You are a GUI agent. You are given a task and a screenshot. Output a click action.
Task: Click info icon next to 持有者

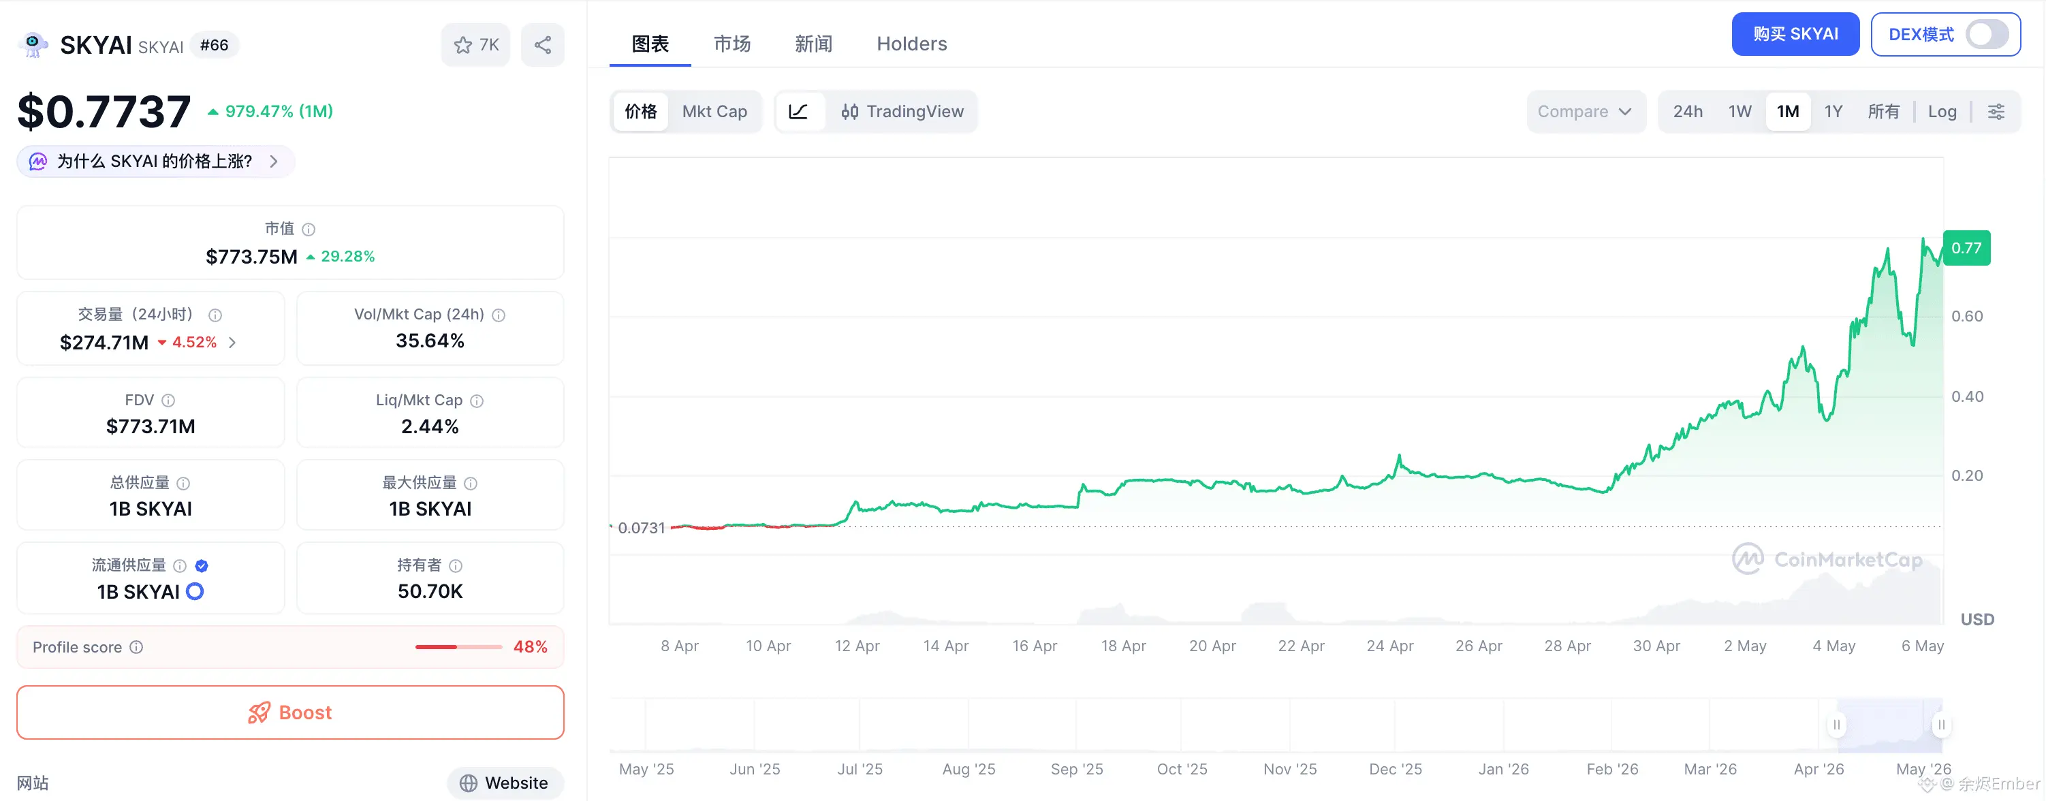[456, 566]
